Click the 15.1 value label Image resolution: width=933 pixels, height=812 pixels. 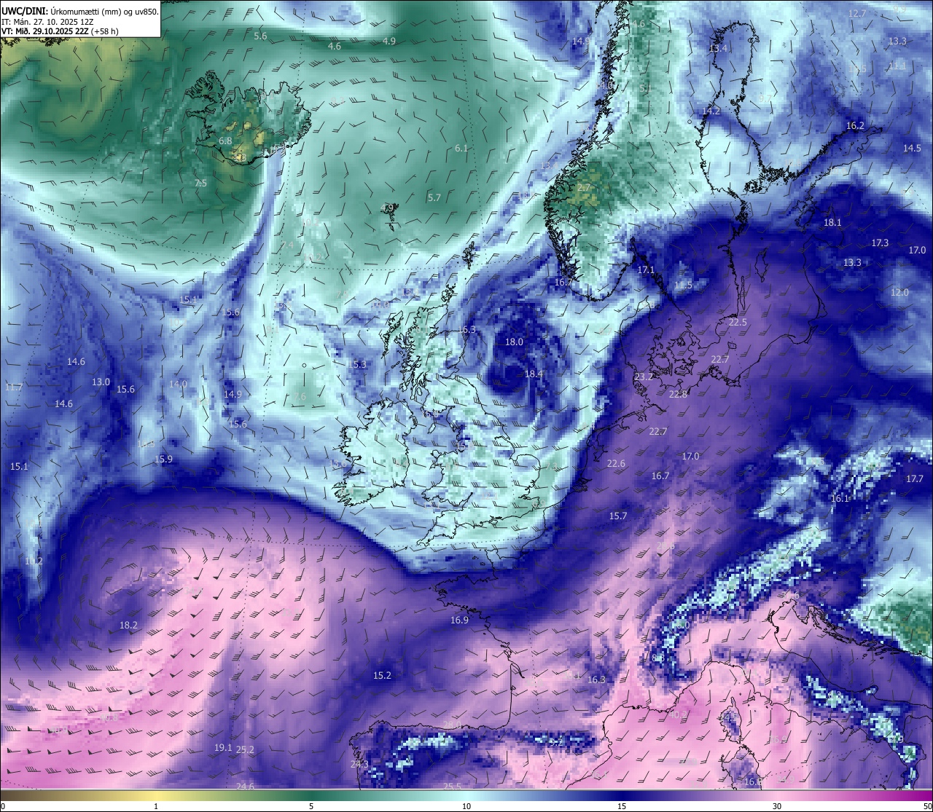point(19,467)
